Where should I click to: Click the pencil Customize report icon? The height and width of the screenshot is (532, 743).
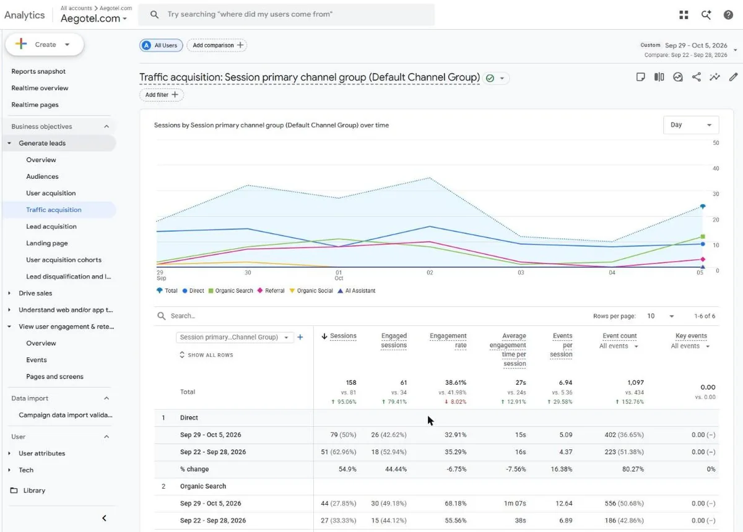pyautogui.click(x=734, y=77)
